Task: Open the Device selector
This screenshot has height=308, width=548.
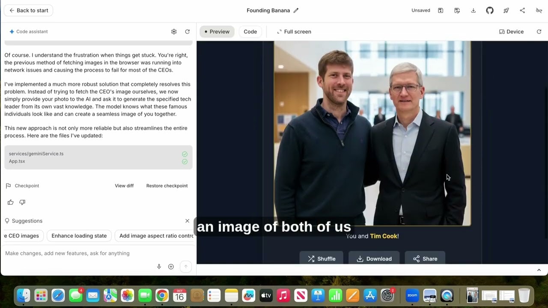Action: point(511,32)
